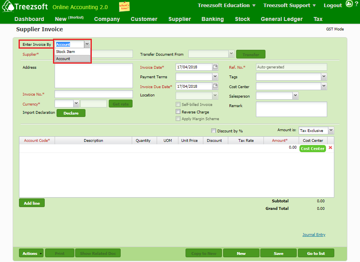Collapse the Enter Invoice By dropdown arrow
The image size is (360, 262).
87,44
